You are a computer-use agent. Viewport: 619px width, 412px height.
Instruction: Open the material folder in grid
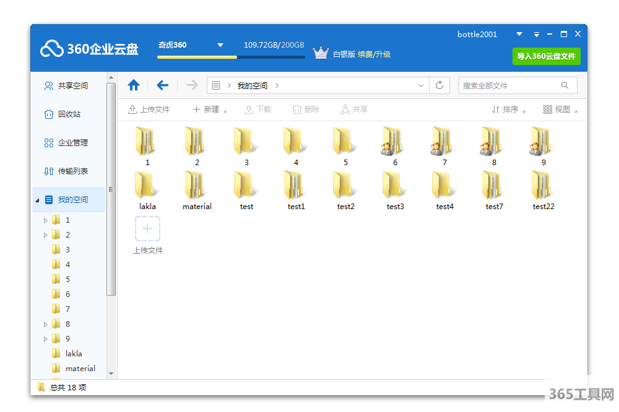tap(197, 186)
